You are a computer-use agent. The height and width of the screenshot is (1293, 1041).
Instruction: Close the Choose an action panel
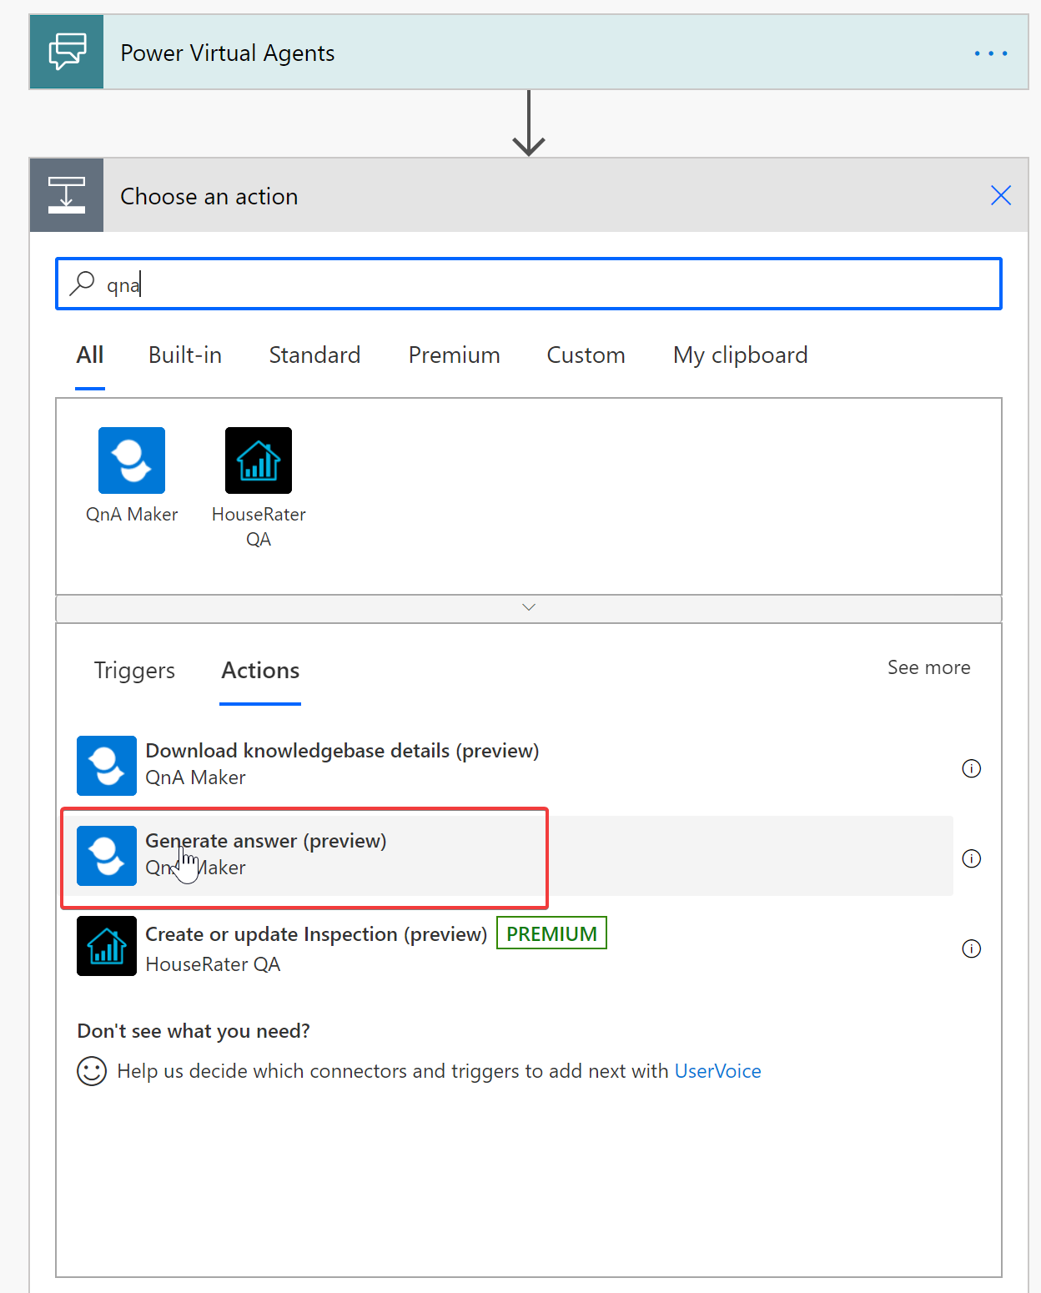(x=1000, y=195)
